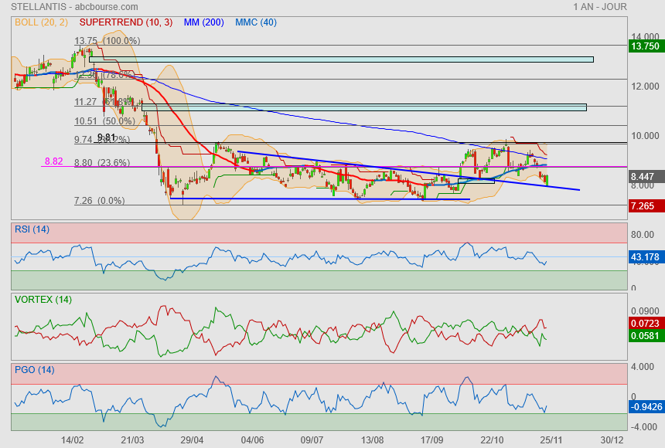Click the red 7.265 price tag
Viewport: 665px width, 448px height.
(644, 206)
